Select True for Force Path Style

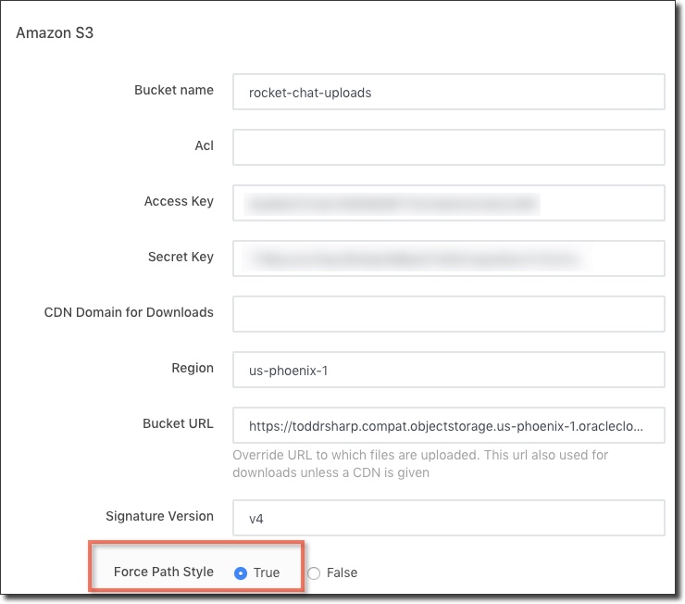tap(241, 573)
